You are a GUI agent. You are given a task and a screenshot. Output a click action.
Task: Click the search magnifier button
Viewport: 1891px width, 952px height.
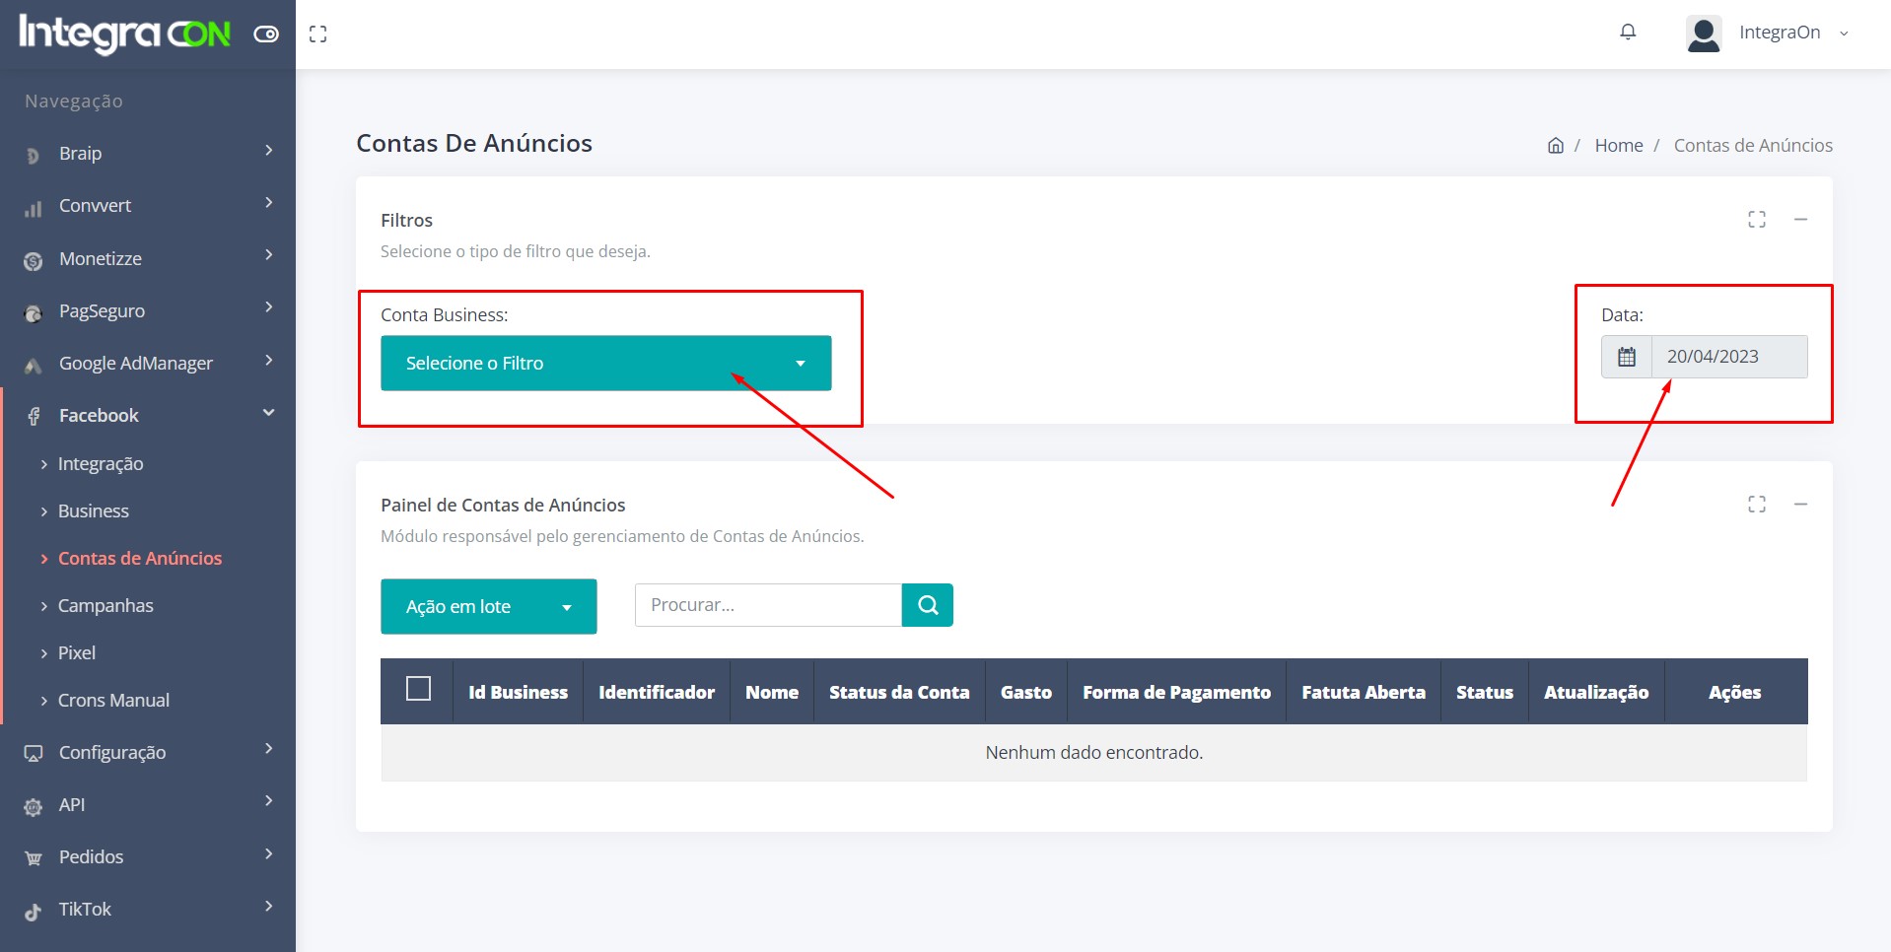coord(927,605)
